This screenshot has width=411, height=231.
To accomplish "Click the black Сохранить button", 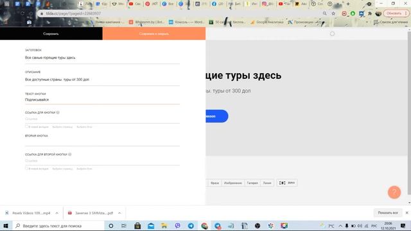I will click(51, 33).
